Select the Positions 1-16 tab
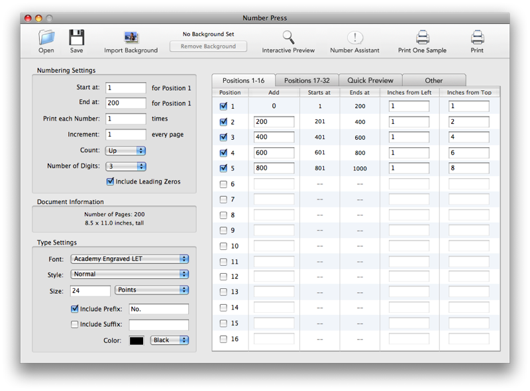530x391 pixels. coord(243,80)
